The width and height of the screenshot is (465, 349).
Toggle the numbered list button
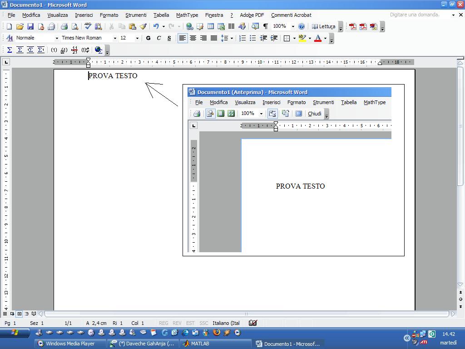pyautogui.click(x=242, y=38)
